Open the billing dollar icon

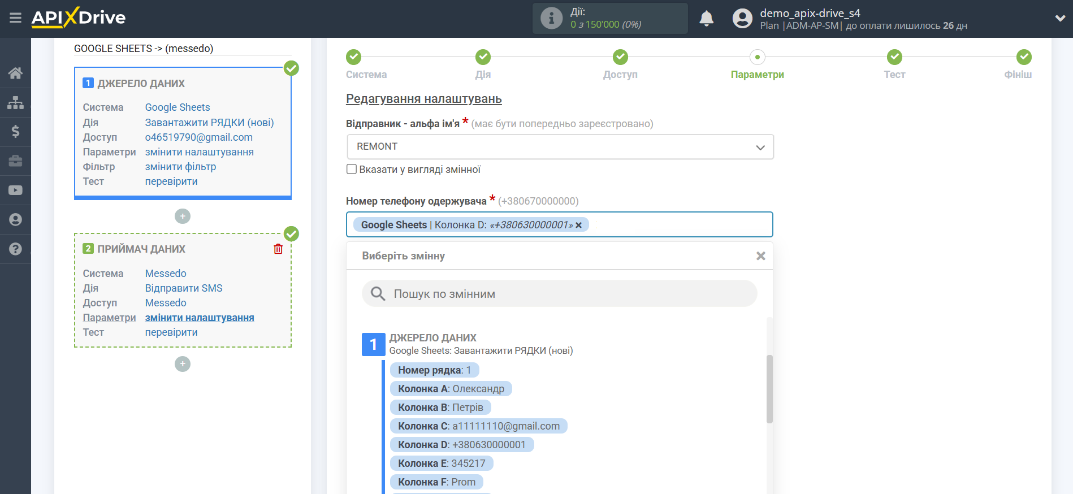tap(15, 132)
